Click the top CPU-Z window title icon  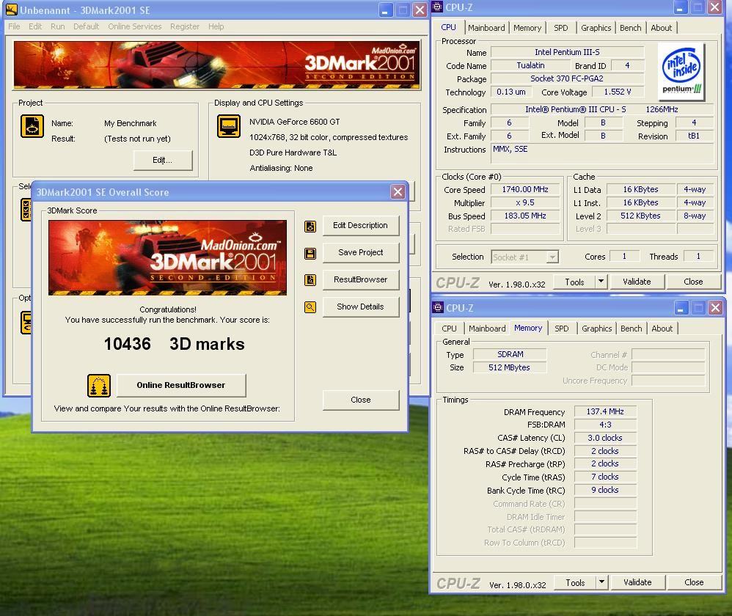(437, 7)
